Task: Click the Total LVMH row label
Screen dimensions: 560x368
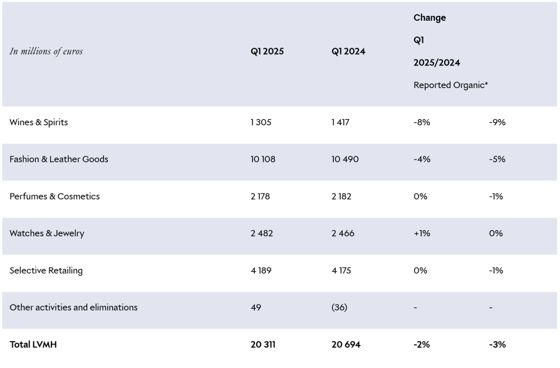Action: (x=33, y=344)
